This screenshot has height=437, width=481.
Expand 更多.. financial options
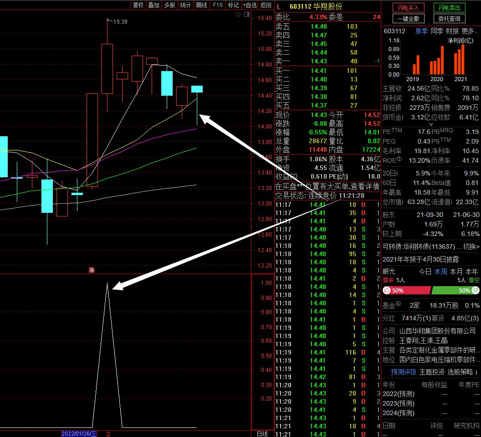pos(470,31)
